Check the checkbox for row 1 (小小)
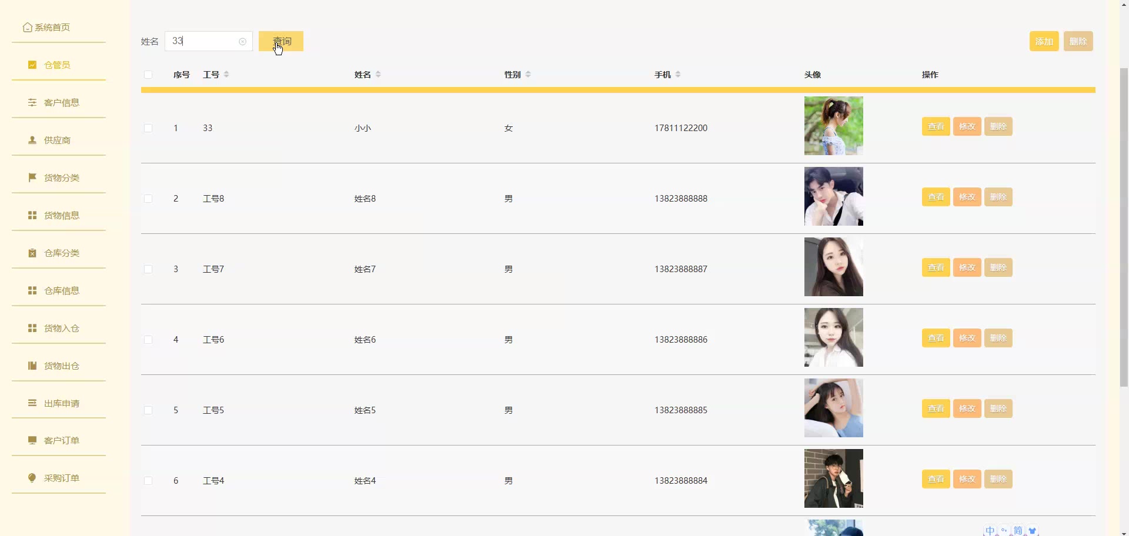This screenshot has width=1129, height=536. click(148, 128)
